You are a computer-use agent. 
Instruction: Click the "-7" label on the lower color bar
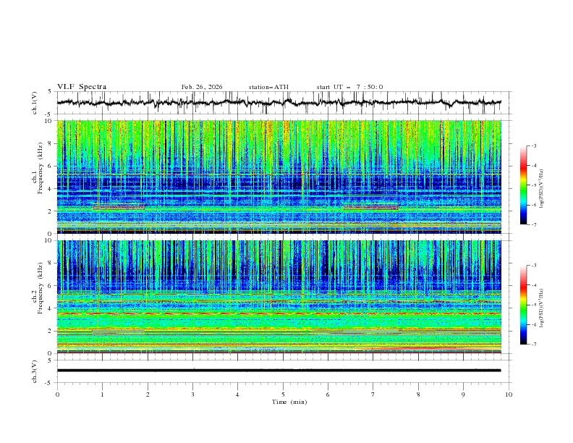pyautogui.click(x=533, y=345)
